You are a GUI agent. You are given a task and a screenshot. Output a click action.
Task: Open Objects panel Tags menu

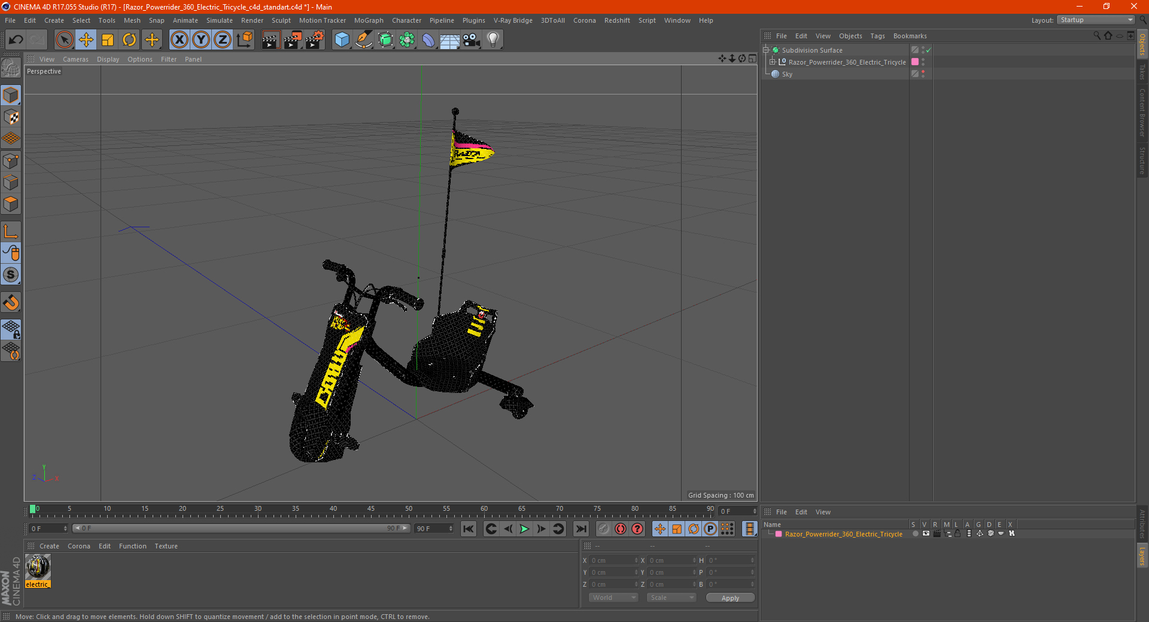(877, 36)
